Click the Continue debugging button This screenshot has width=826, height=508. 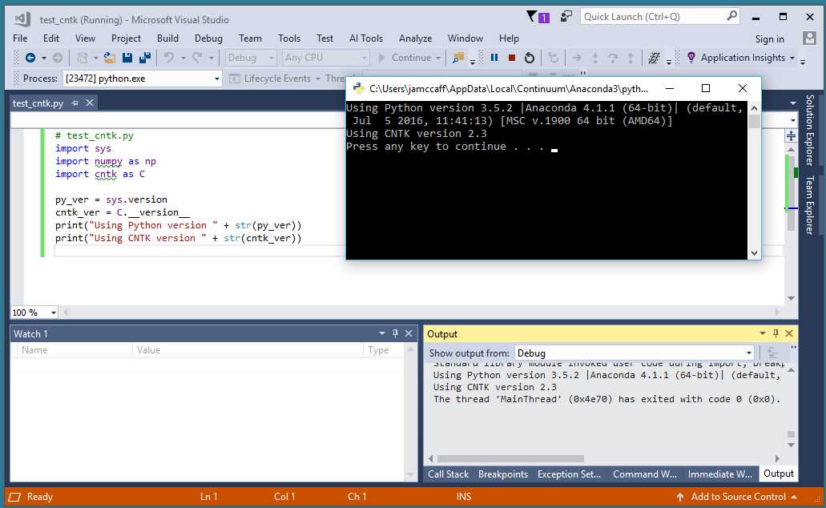(x=409, y=57)
